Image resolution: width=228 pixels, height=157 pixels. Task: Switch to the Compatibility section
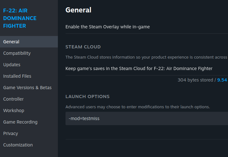coord(29,53)
